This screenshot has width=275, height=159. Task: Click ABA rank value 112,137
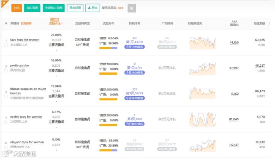(x=234, y=145)
